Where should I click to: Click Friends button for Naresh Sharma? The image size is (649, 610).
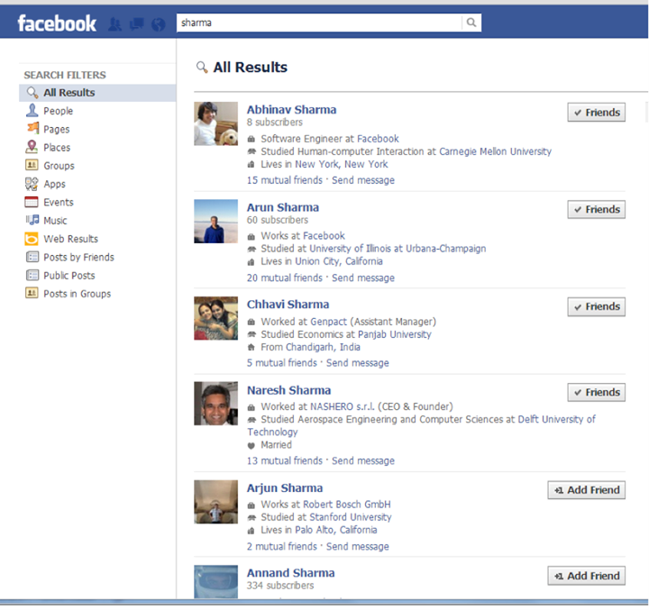pyautogui.click(x=596, y=392)
